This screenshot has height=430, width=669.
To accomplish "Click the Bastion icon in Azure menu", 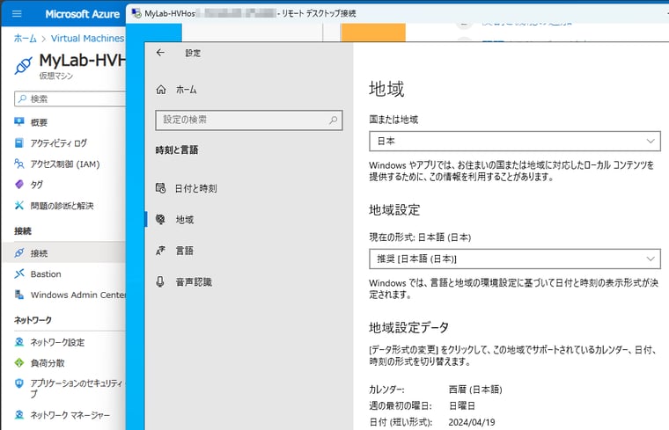I will (x=19, y=273).
